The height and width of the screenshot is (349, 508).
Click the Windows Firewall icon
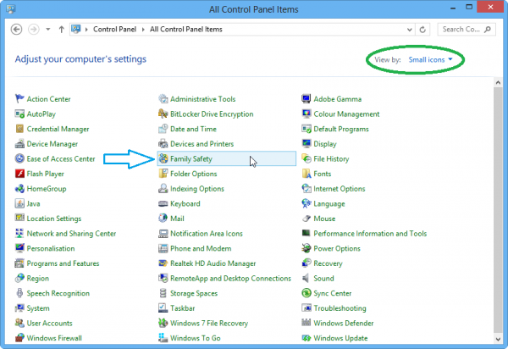[x=19, y=338]
